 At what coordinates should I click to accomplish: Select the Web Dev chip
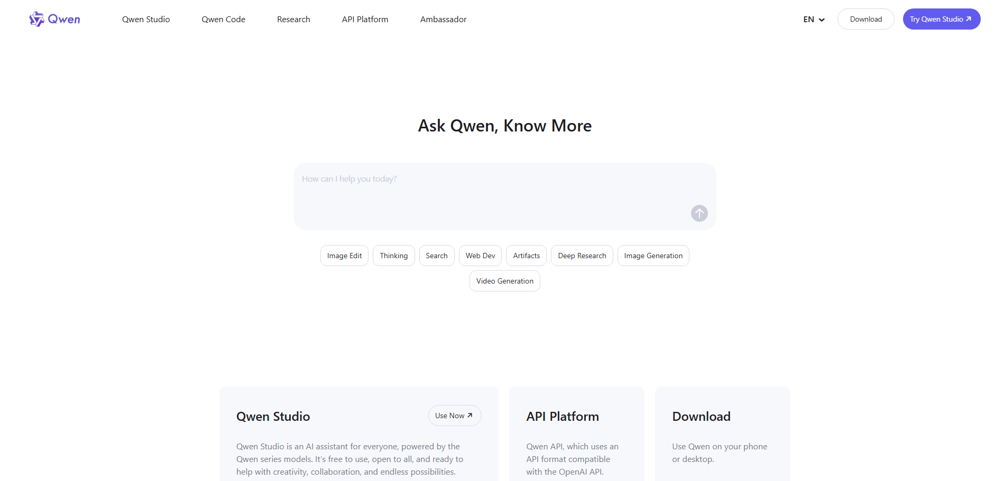tap(480, 256)
